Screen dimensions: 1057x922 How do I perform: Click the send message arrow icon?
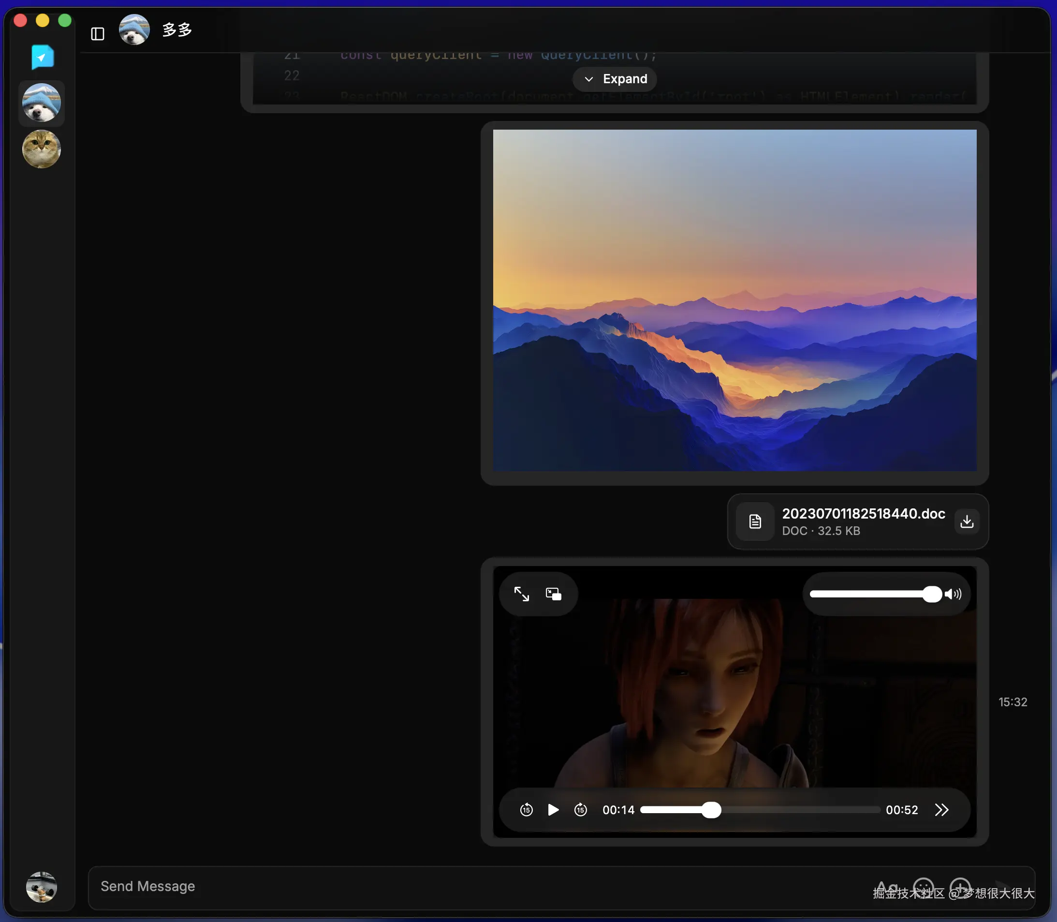(x=1001, y=887)
